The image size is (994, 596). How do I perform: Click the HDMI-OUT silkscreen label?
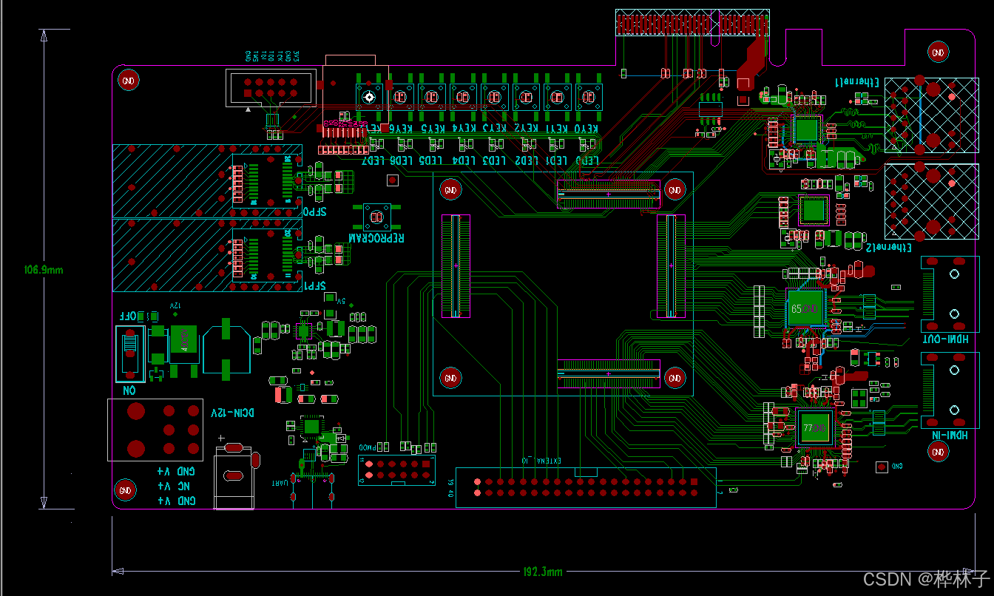(944, 339)
